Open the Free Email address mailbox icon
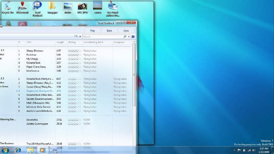Viewport: 274px width, 154px height. [x=113, y=9]
